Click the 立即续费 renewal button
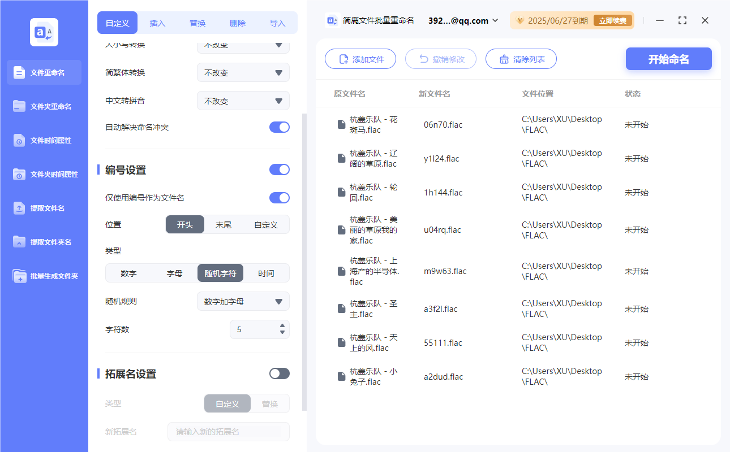 coord(615,20)
